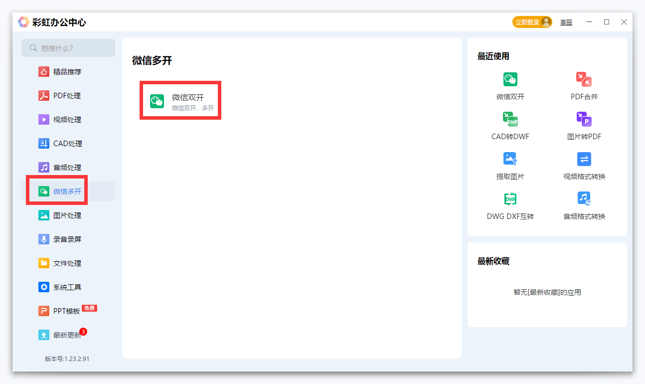Open 客服 customer service
The image size is (645, 384).
pyautogui.click(x=566, y=22)
